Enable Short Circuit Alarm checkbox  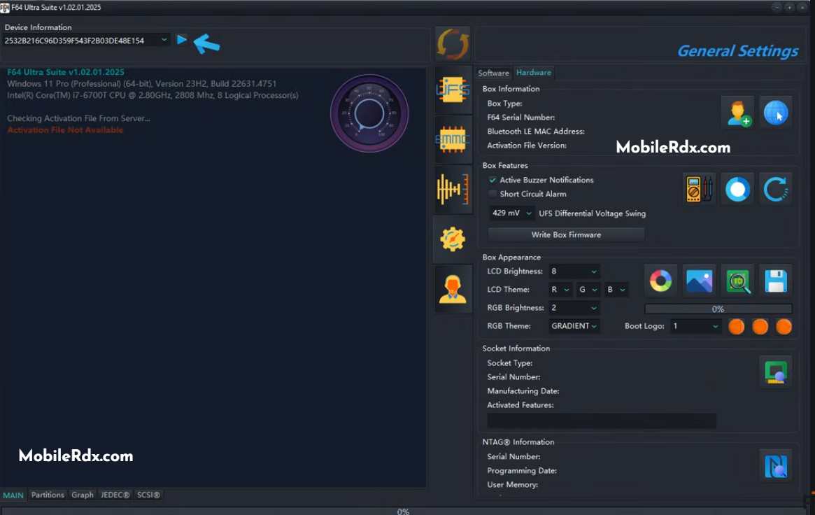pos(492,194)
